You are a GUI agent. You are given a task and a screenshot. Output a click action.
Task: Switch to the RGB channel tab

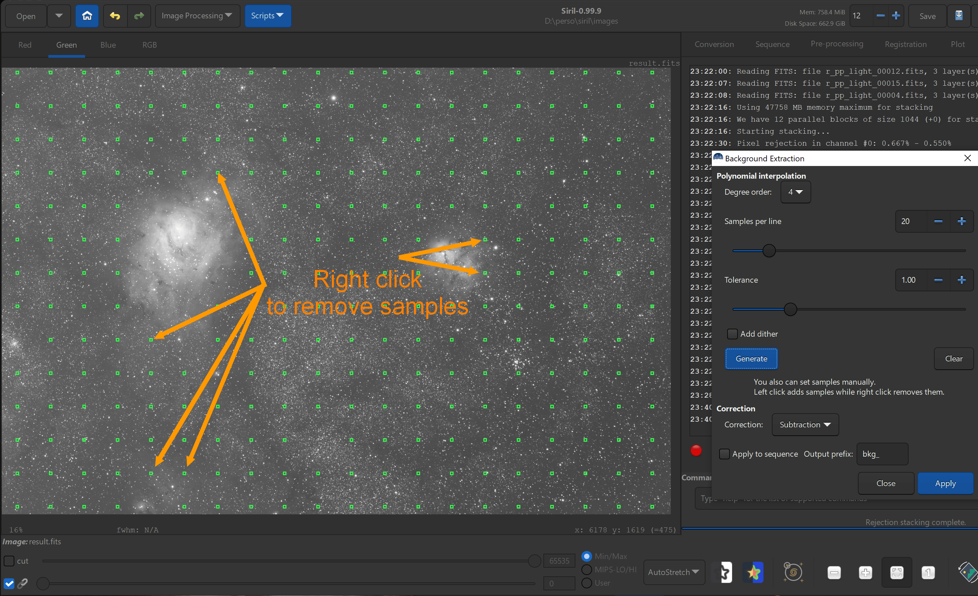coord(149,45)
